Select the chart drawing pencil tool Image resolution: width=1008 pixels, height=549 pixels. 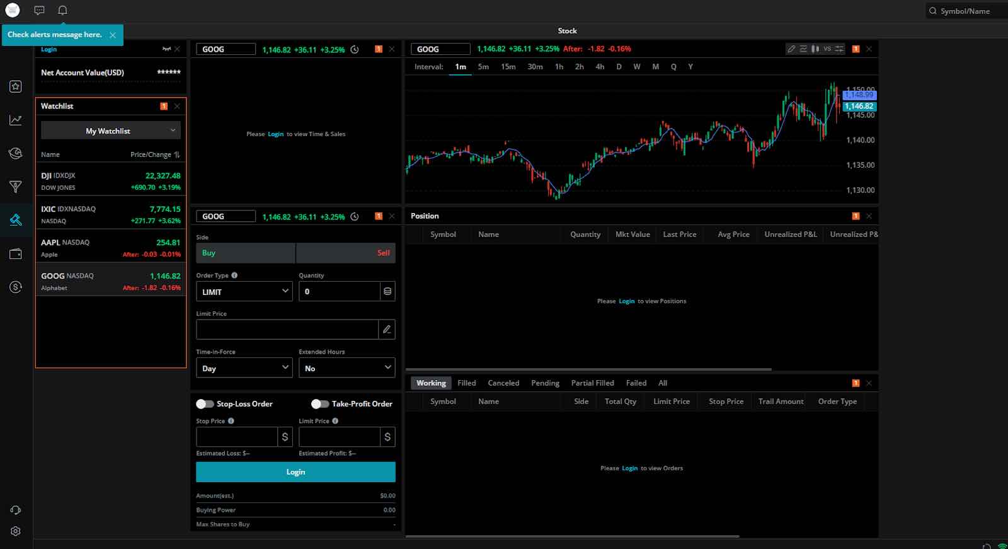click(791, 49)
